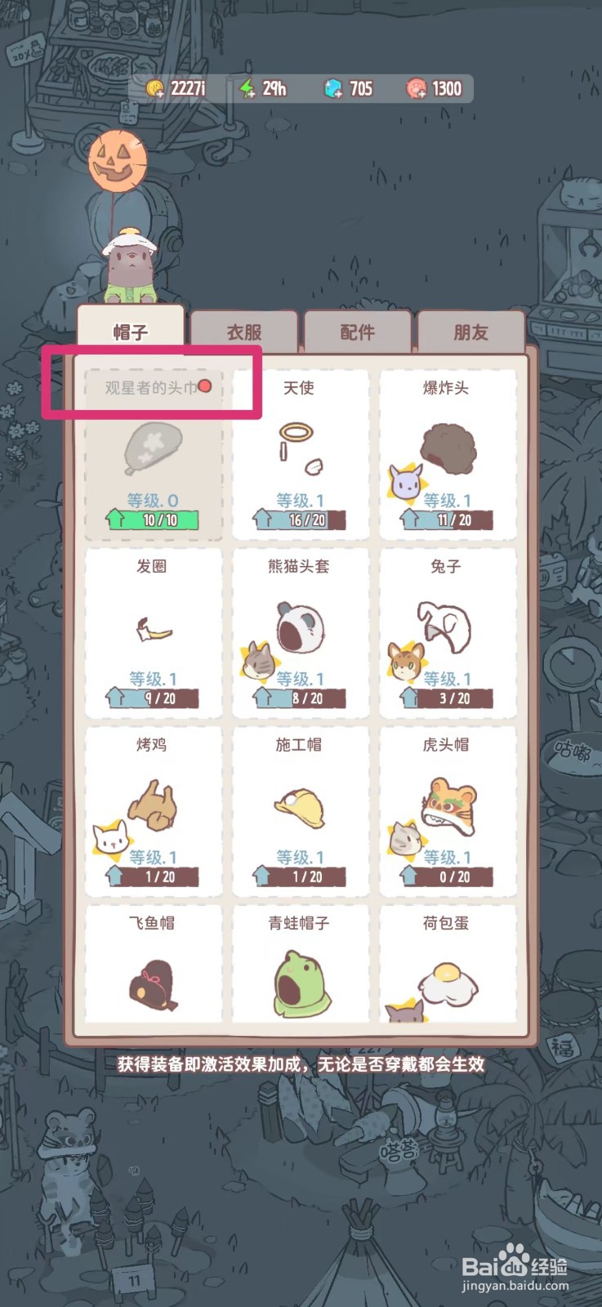The image size is (602, 1307).
Task: Select the 爆炸头 afro hat icon
Action: (448, 449)
